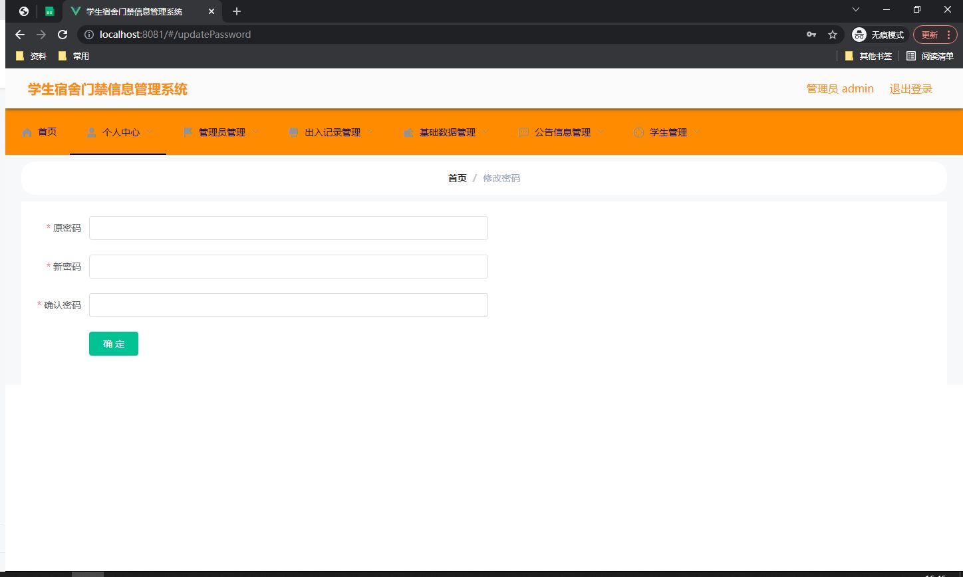
Task: Expand the 个人中心 menu arrow
Action: (x=150, y=132)
